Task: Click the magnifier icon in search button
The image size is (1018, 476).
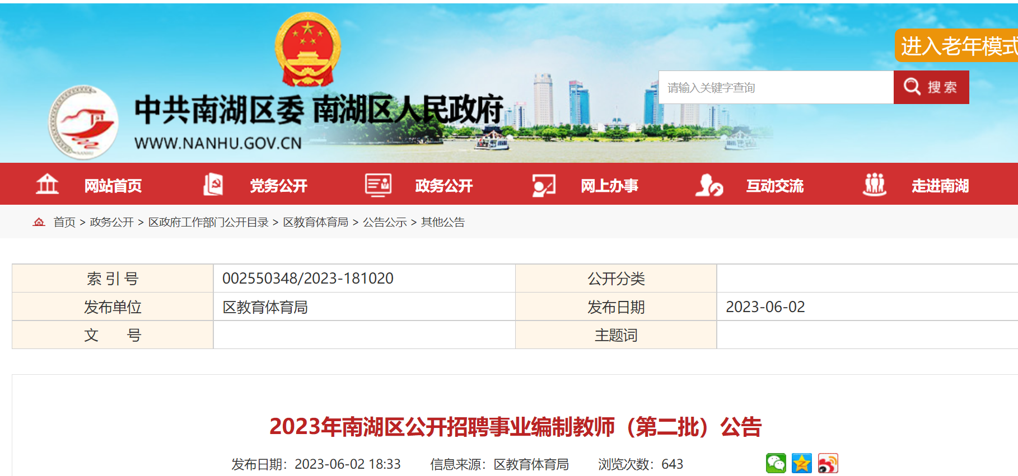Action: click(x=912, y=87)
